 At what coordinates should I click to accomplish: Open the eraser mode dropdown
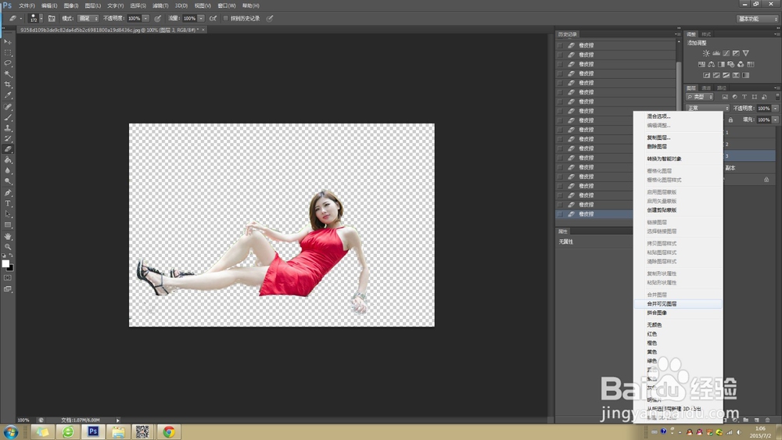coord(88,19)
